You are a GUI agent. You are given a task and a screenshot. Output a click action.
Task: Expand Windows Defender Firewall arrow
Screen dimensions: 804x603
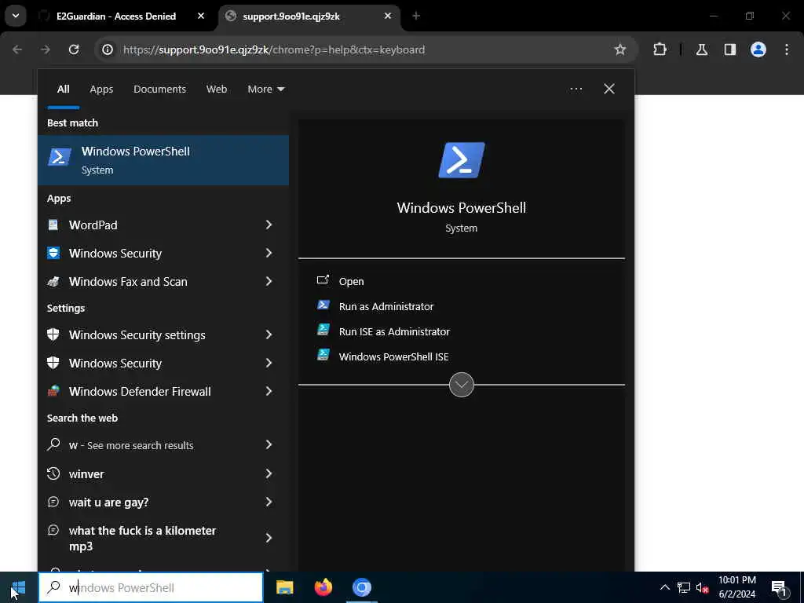coord(269,391)
